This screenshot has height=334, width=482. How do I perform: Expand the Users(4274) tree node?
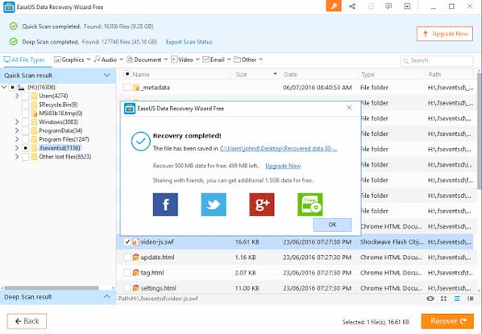17,96
